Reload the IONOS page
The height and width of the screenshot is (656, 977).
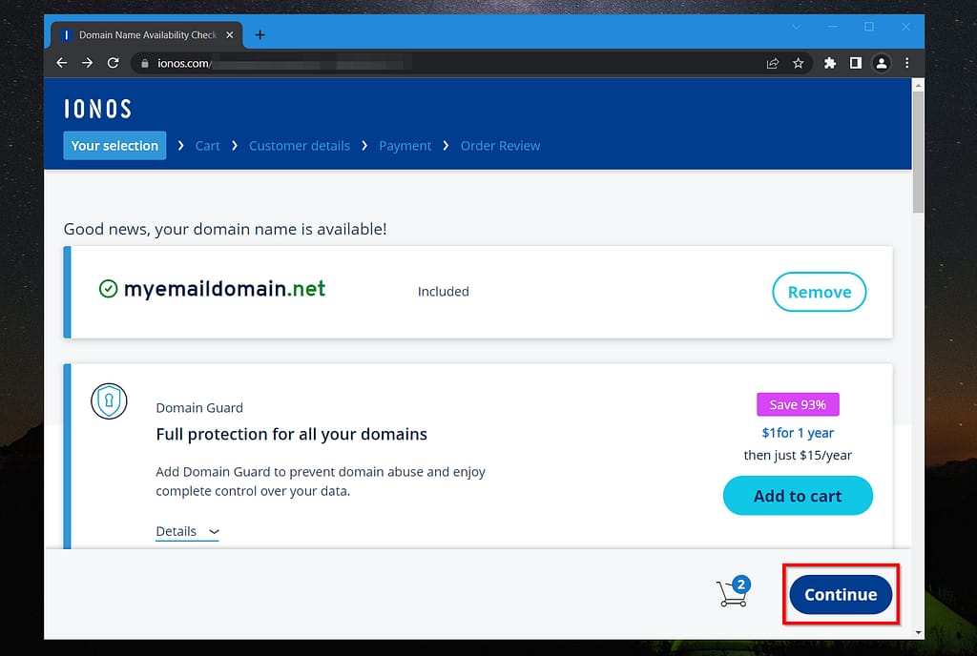(113, 63)
